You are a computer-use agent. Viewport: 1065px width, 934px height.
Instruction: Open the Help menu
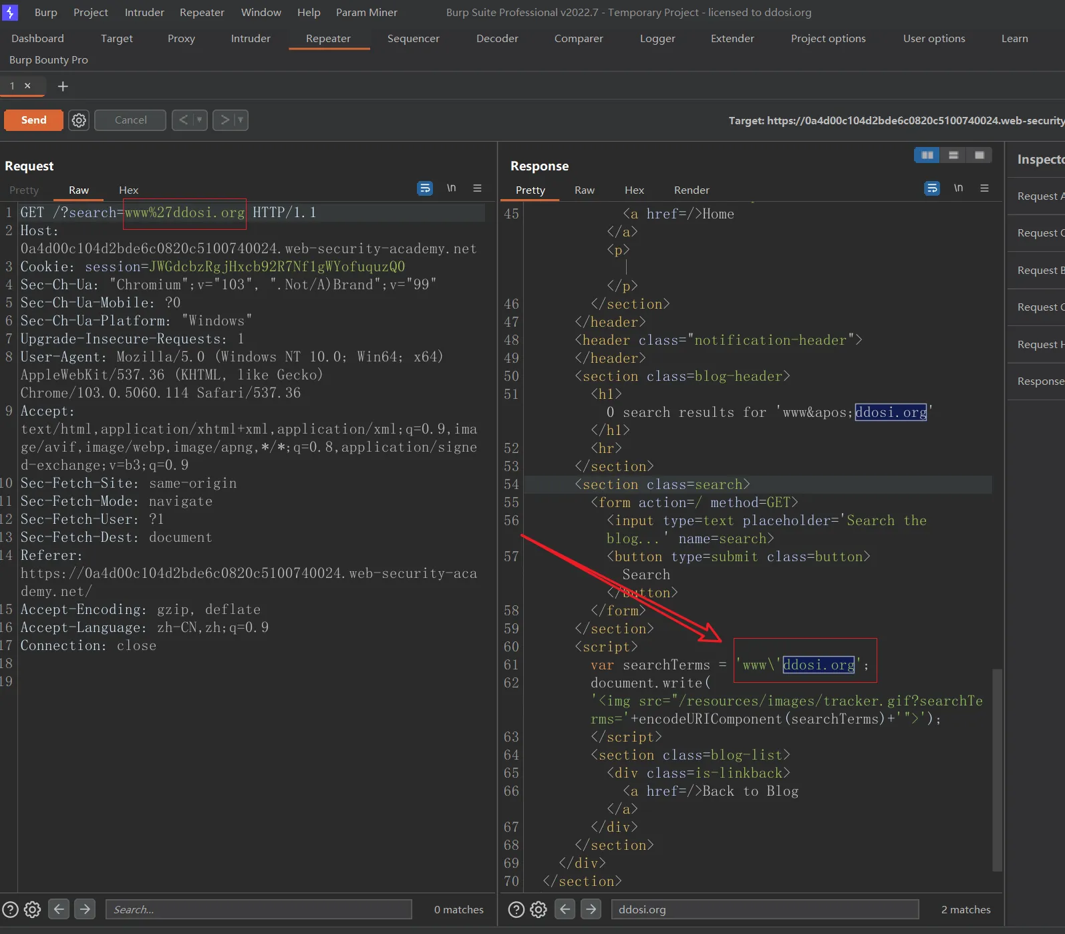(309, 12)
